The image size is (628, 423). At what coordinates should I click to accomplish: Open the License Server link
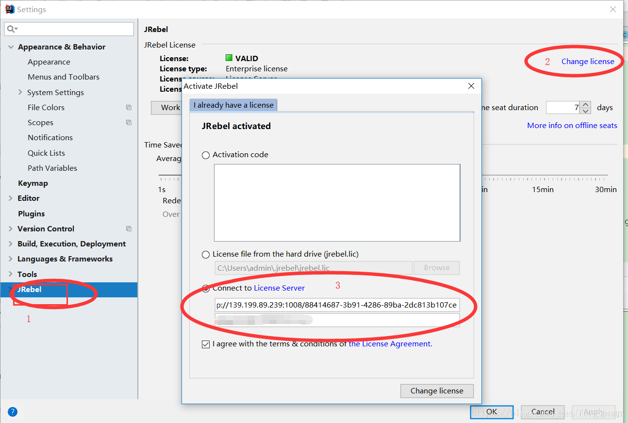click(x=279, y=288)
